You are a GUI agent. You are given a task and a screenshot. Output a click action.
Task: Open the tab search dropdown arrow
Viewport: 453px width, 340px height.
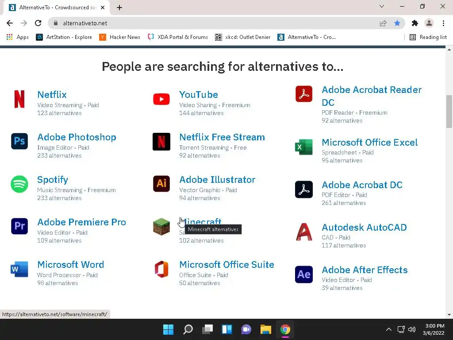click(382, 6)
